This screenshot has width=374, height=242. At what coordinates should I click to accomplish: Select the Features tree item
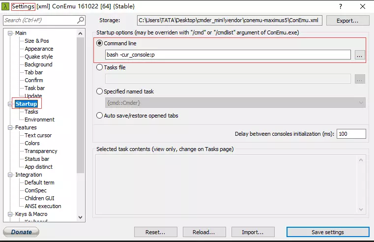click(26, 127)
